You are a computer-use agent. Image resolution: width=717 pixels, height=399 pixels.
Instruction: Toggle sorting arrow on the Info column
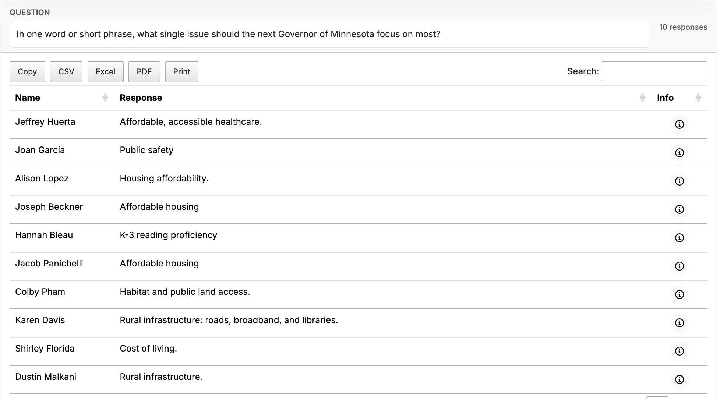tap(698, 98)
